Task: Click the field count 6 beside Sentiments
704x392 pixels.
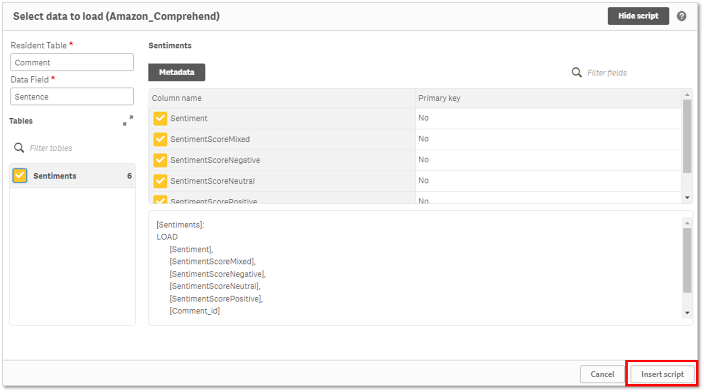Action: tap(129, 176)
